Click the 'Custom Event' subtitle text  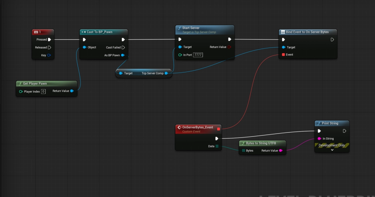pos(191,132)
